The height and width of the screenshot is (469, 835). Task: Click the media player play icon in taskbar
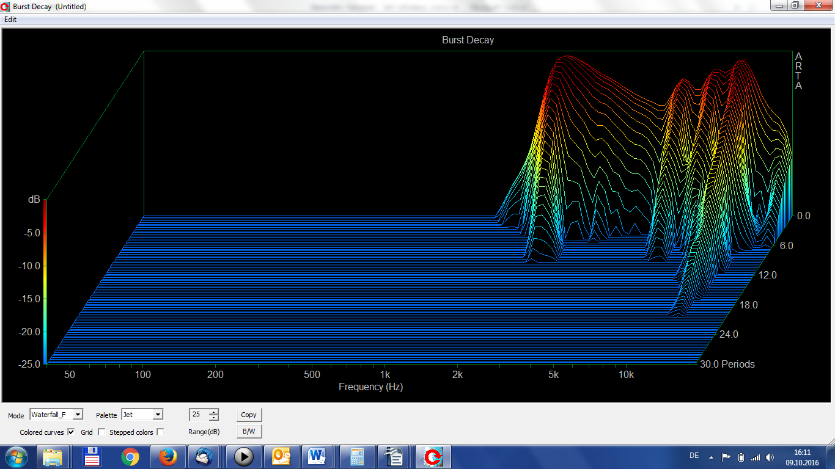pyautogui.click(x=243, y=457)
